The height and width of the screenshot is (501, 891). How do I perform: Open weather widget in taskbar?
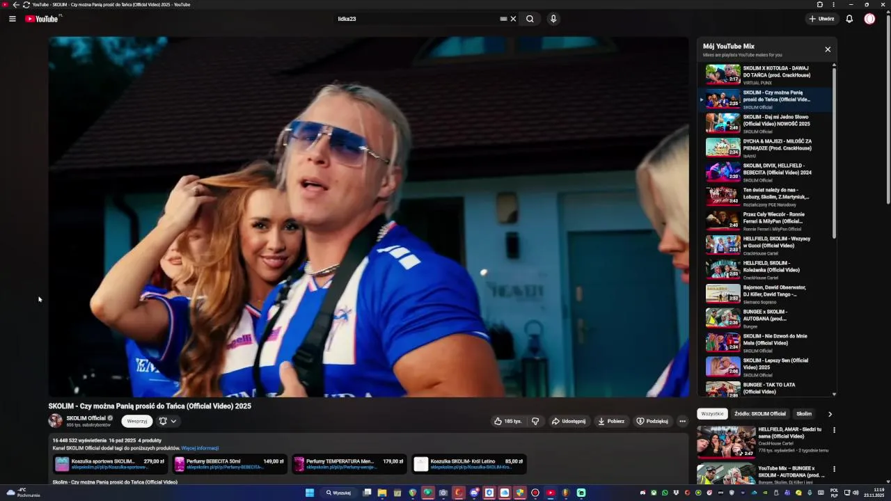click(x=23, y=493)
